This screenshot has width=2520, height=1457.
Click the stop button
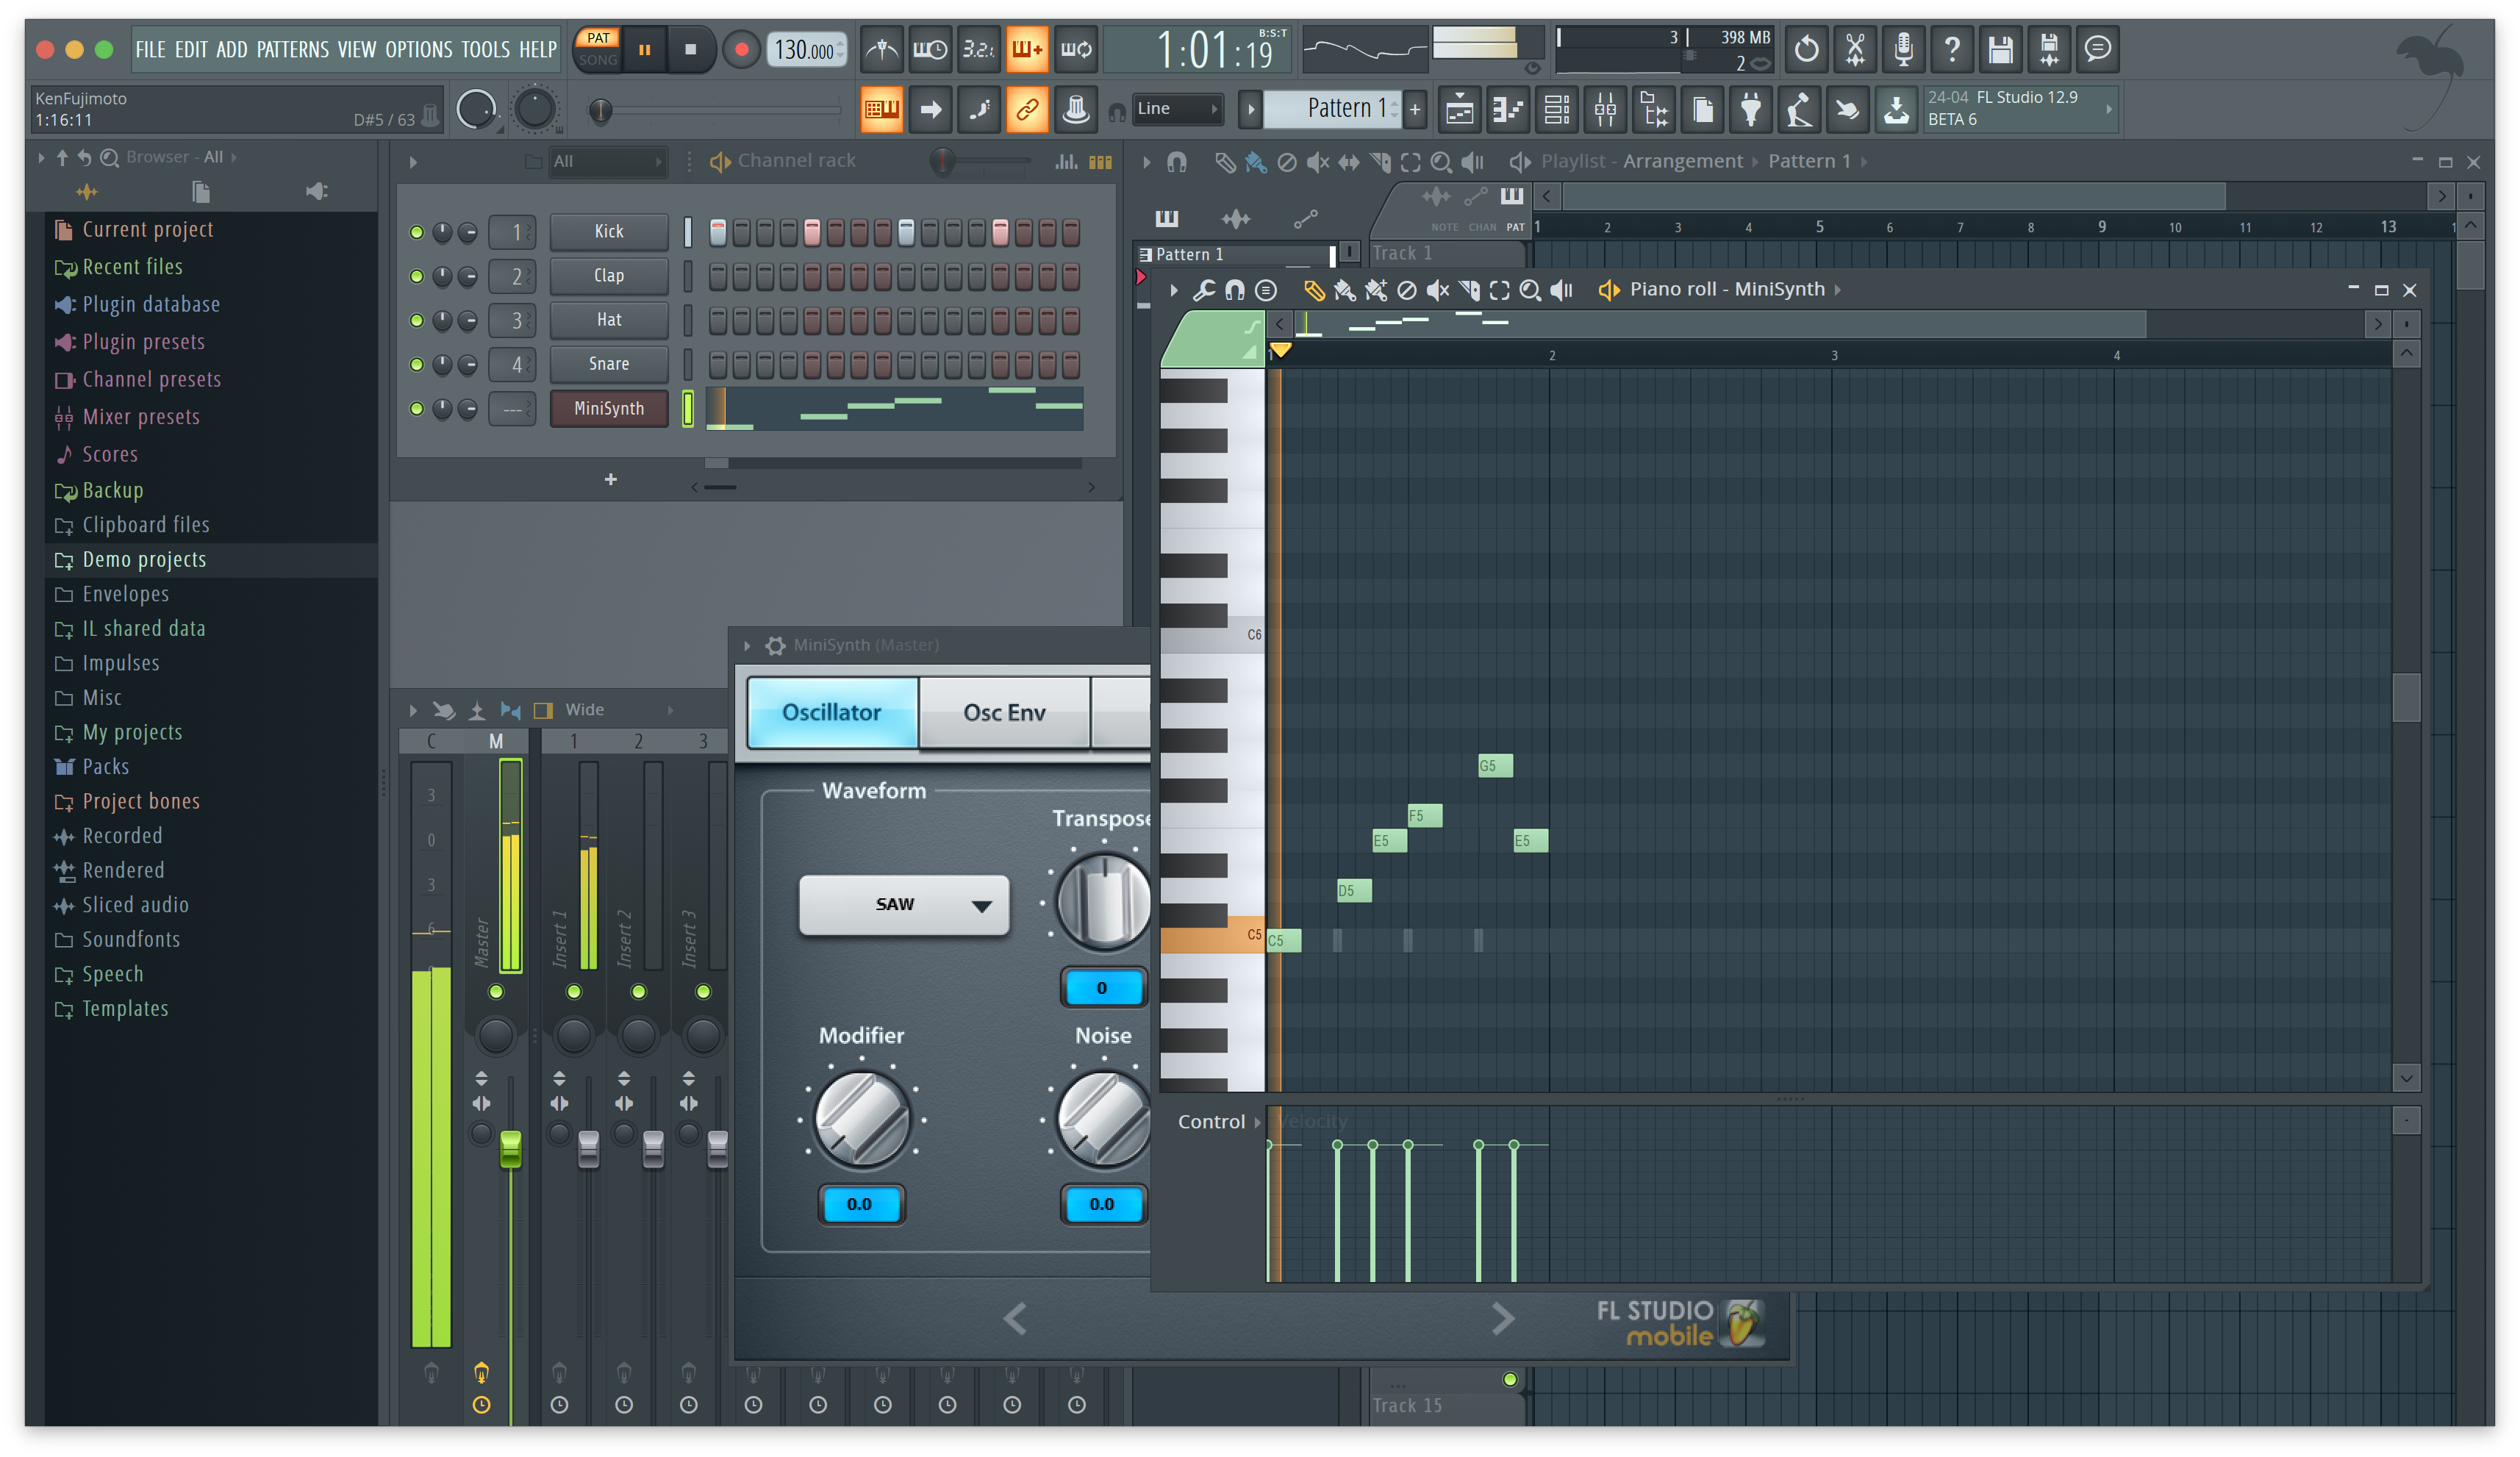click(690, 49)
